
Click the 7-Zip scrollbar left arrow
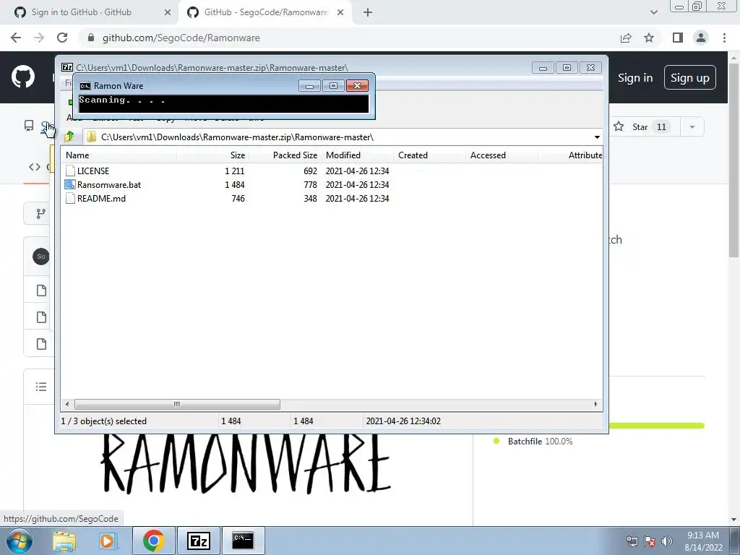[x=67, y=404]
